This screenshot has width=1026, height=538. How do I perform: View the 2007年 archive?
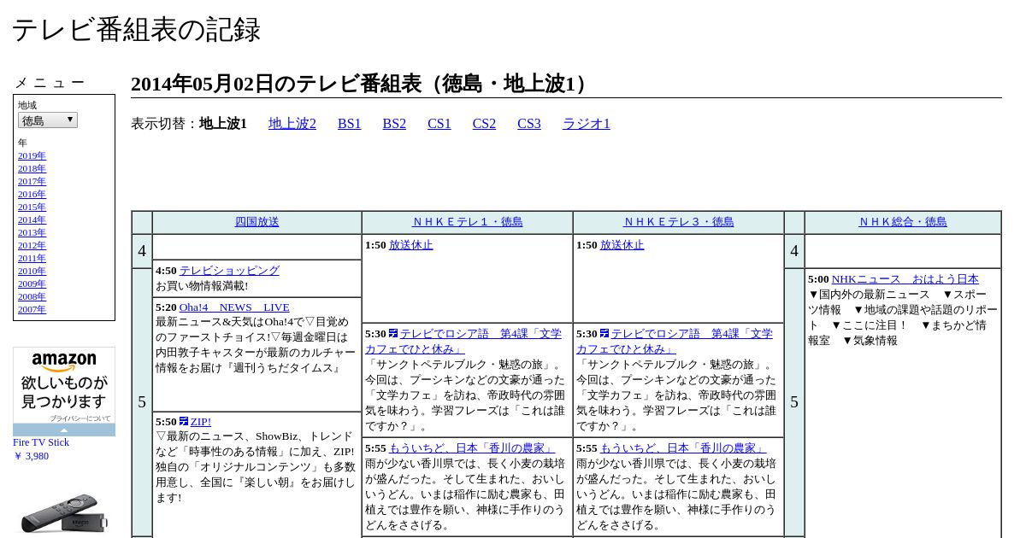tap(32, 310)
